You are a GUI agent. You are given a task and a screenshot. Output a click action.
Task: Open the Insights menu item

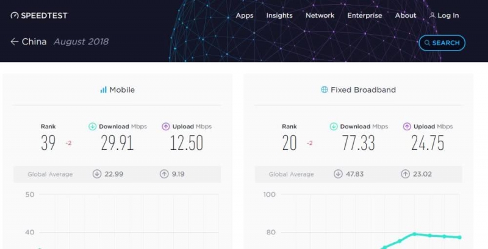coord(279,15)
